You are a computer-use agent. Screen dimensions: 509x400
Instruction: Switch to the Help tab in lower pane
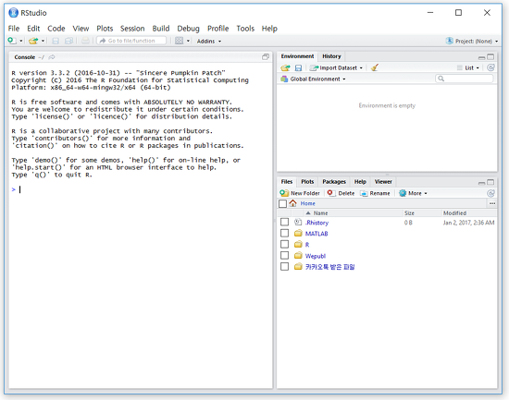tap(360, 182)
